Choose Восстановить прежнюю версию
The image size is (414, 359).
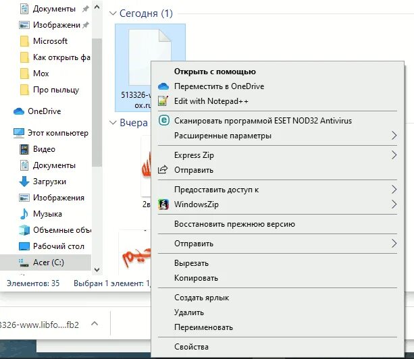277,224
